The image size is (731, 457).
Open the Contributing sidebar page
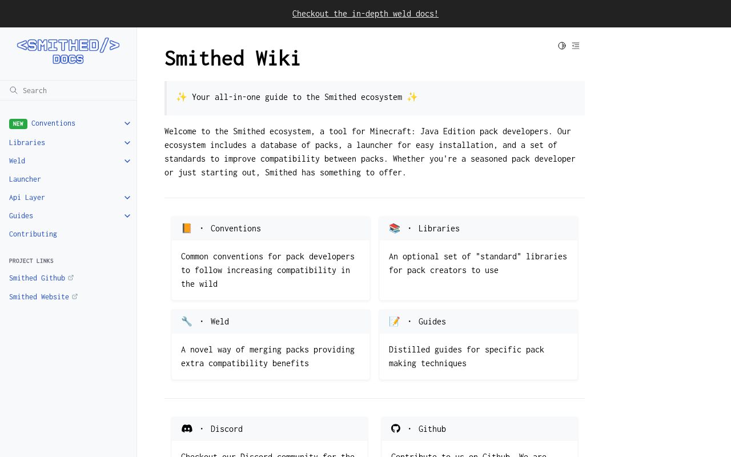tap(33, 234)
